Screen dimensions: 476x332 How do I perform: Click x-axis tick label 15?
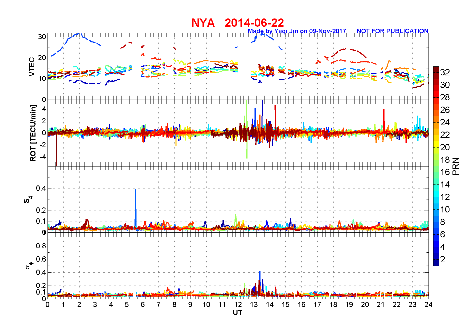coord(285,305)
